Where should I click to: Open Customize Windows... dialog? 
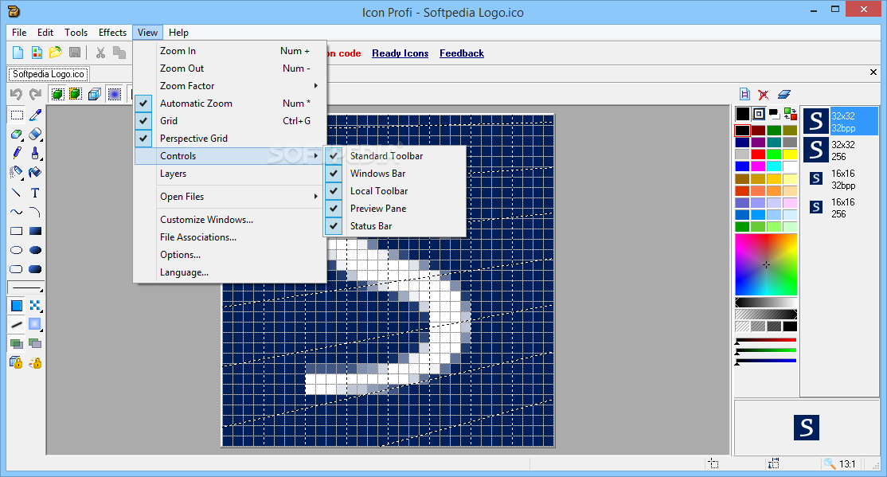click(230, 220)
